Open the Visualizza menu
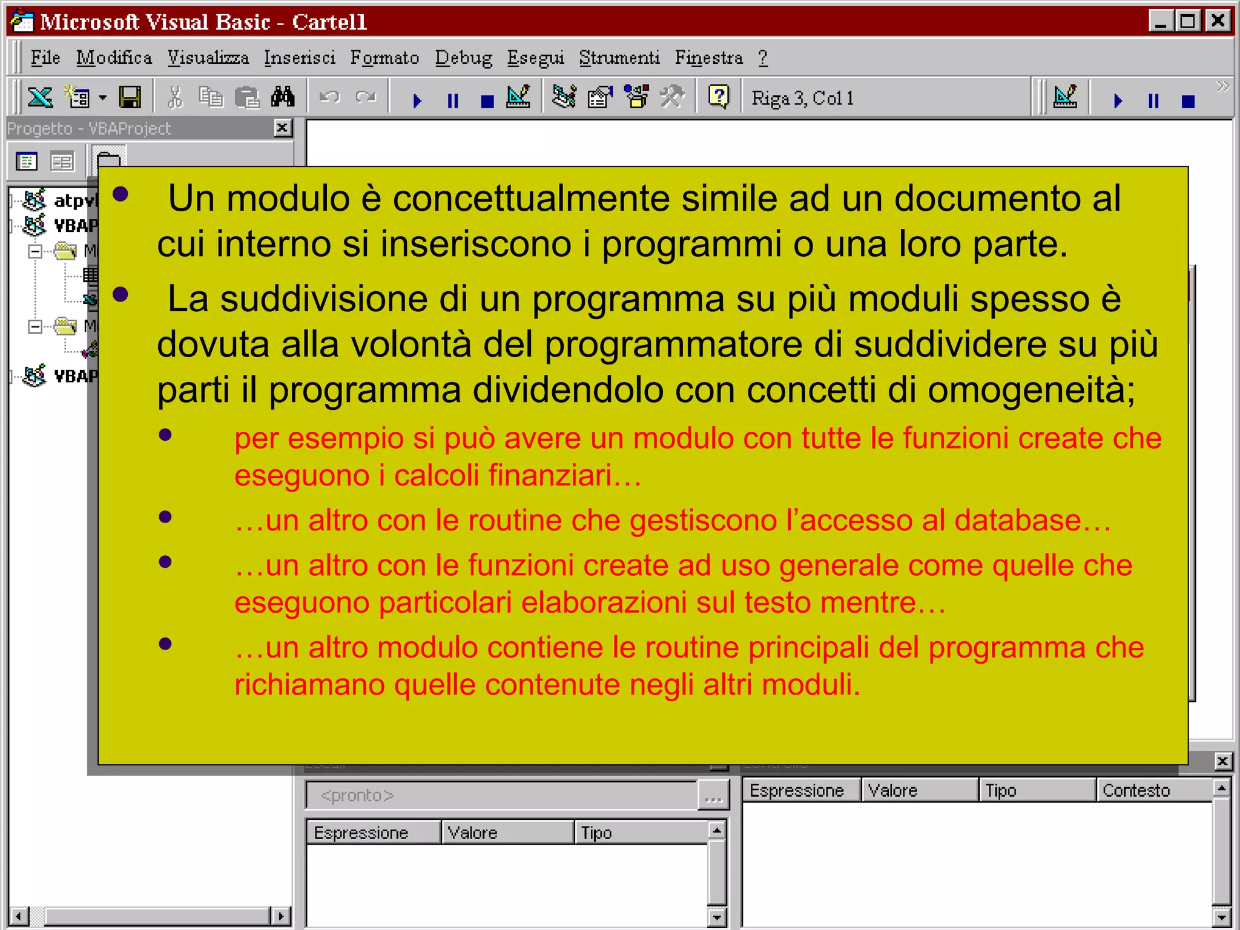 point(208,58)
